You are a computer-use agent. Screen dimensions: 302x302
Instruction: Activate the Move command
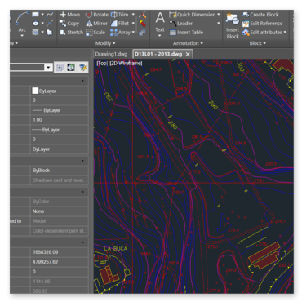tap(70, 15)
